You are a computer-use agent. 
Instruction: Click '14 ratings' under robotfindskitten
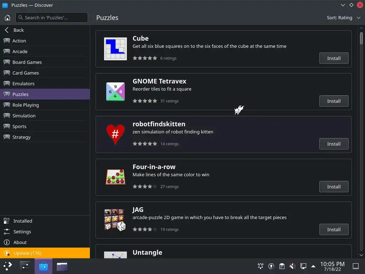(x=169, y=144)
